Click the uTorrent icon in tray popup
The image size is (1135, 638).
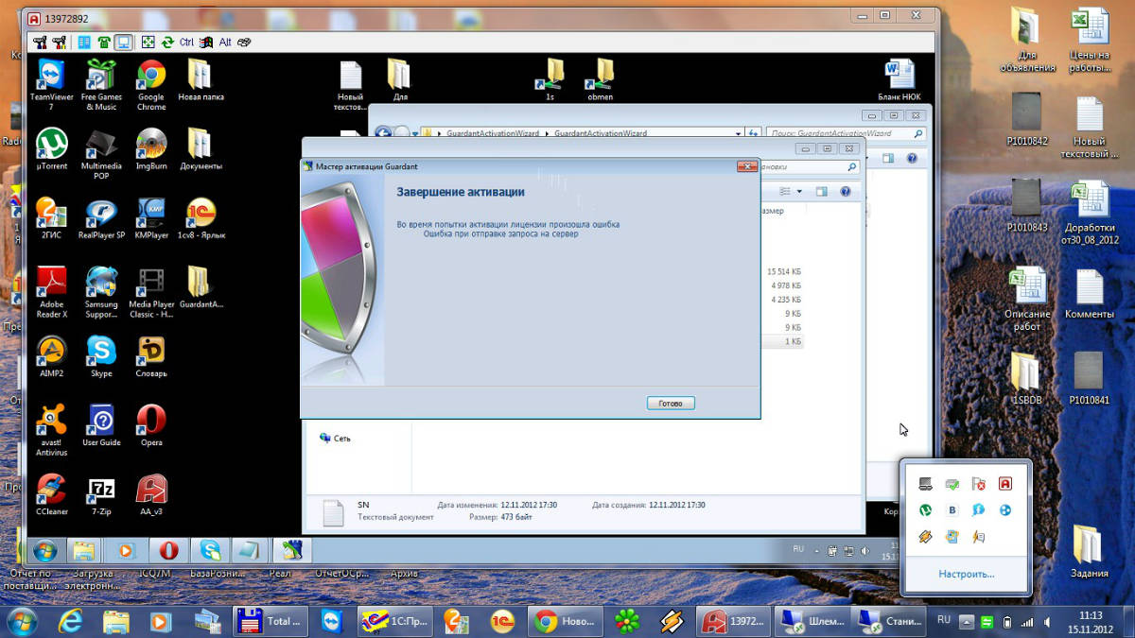926,510
